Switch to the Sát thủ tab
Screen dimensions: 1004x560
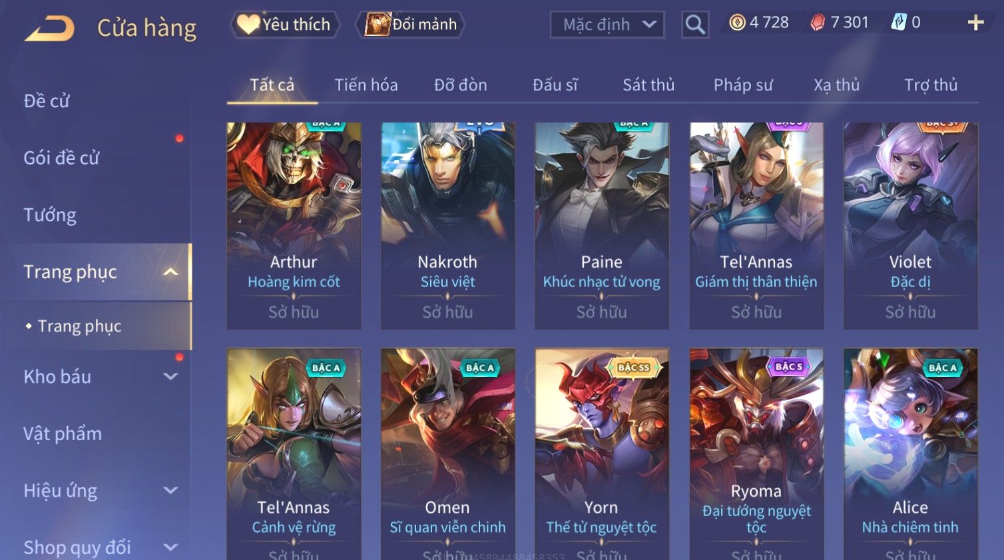tap(648, 85)
